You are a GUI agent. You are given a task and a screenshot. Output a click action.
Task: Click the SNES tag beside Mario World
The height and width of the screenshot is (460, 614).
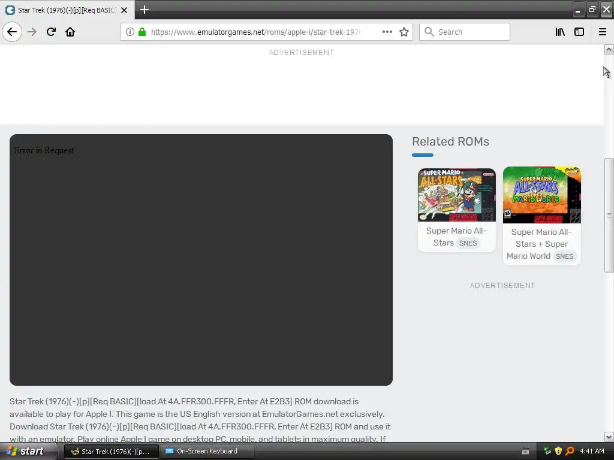point(564,256)
